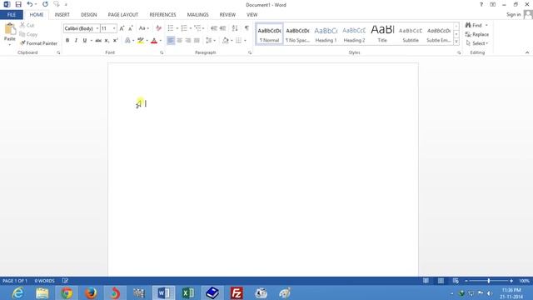Apply the text highlight color
Viewport: 533px width, 300px height.
pyautogui.click(x=140, y=41)
